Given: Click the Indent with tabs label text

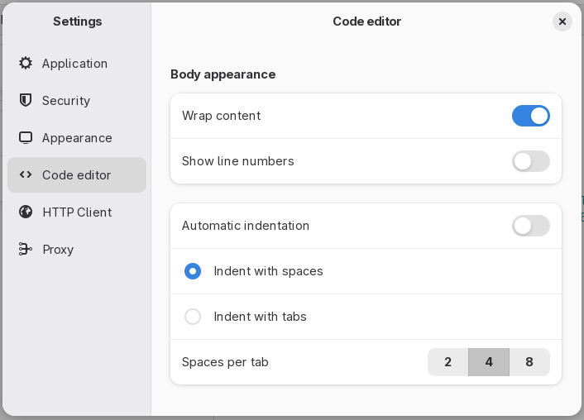Looking at the screenshot, I should (260, 317).
